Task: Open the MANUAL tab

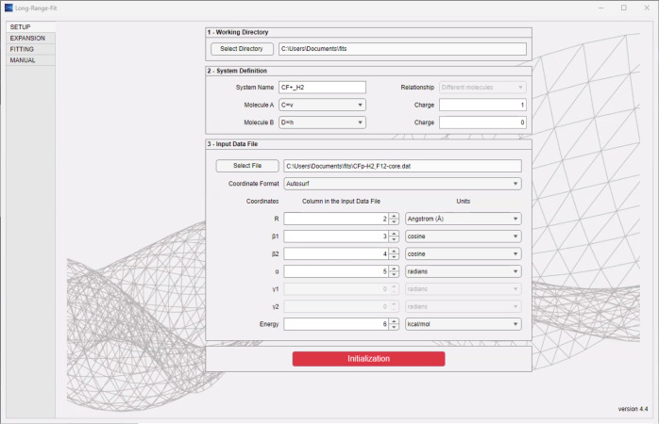Action: pos(30,60)
